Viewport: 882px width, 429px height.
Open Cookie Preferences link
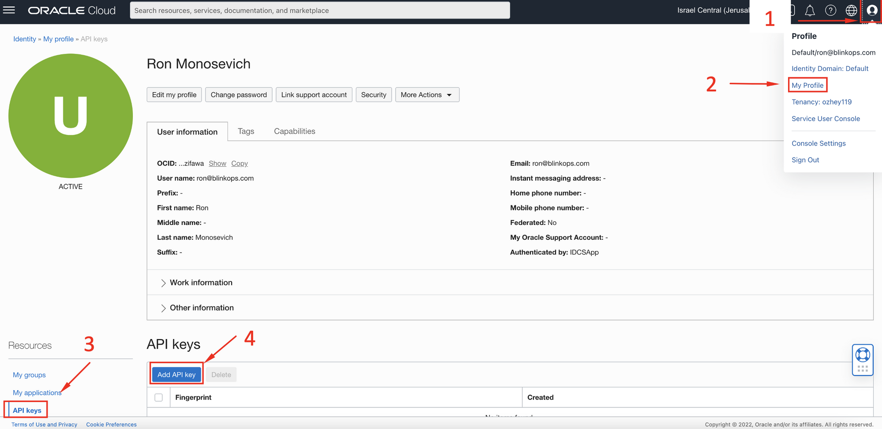click(111, 425)
